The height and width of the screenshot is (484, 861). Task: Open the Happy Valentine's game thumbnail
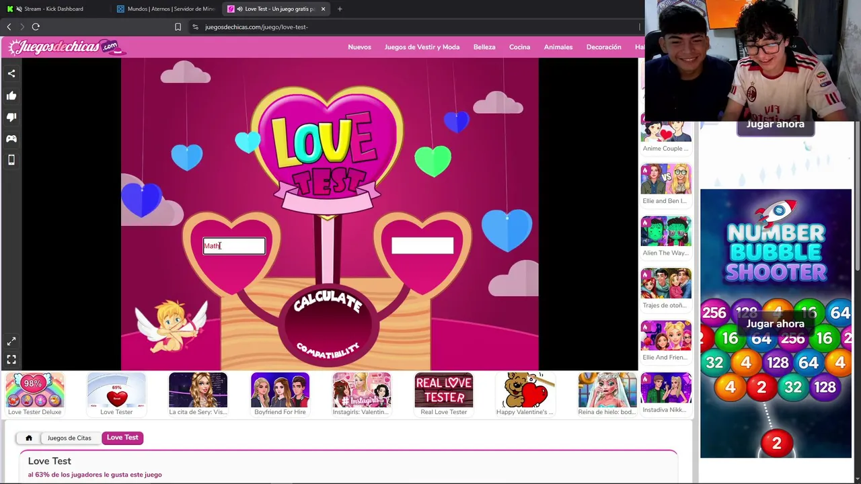coord(525,395)
